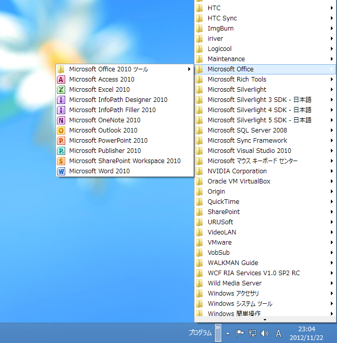Open the Microsoft Silverlight folder

[x=265, y=90]
